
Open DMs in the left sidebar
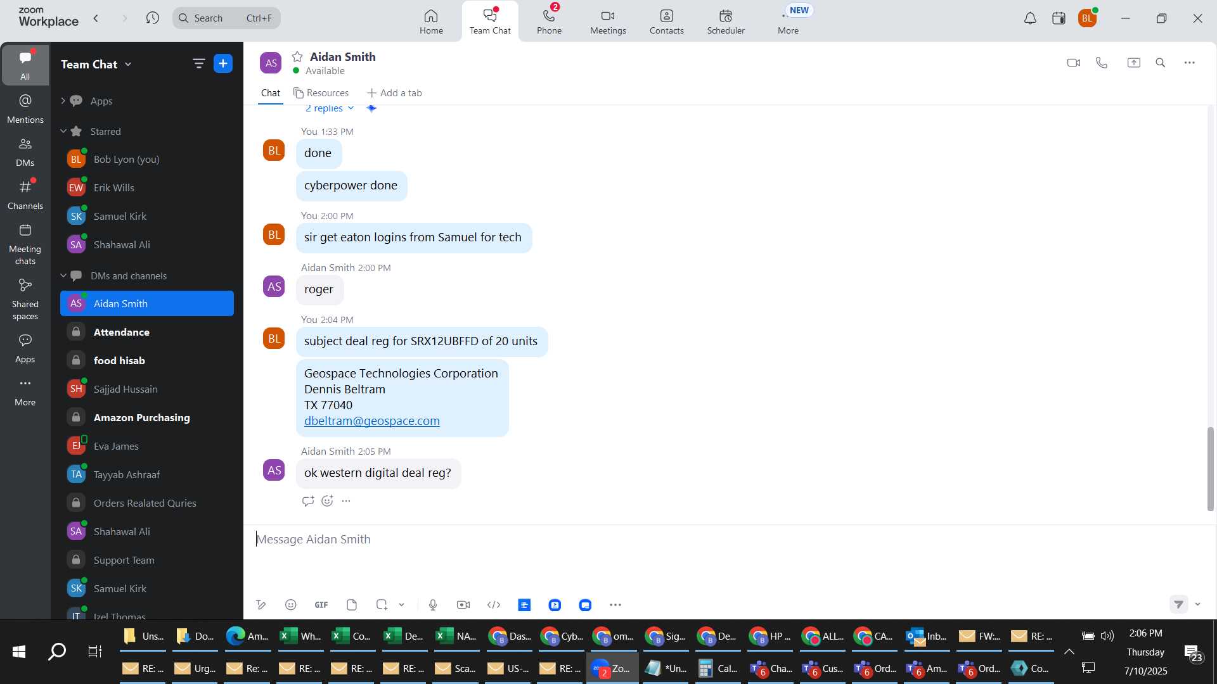[25, 151]
